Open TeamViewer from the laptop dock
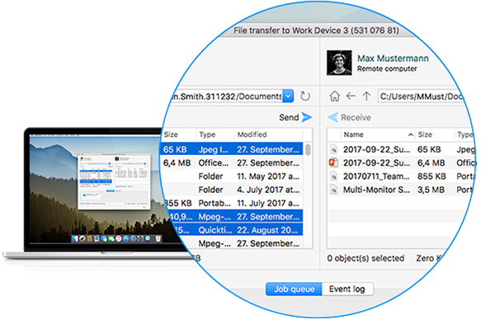This screenshot has height=320, width=481. (x=148, y=238)
